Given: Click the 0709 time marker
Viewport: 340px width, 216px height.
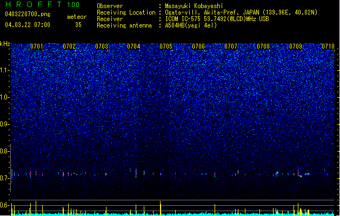Looking at the screenshot, I should (296, 46).
